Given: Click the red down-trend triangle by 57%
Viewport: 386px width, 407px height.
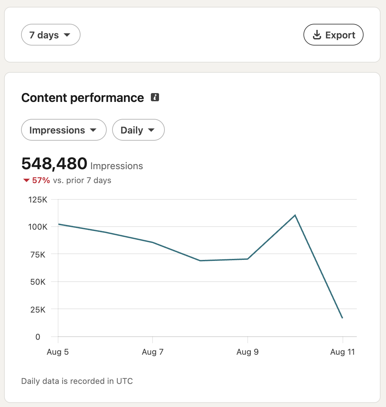Looking at the screenshot, I should pos(26,180).
